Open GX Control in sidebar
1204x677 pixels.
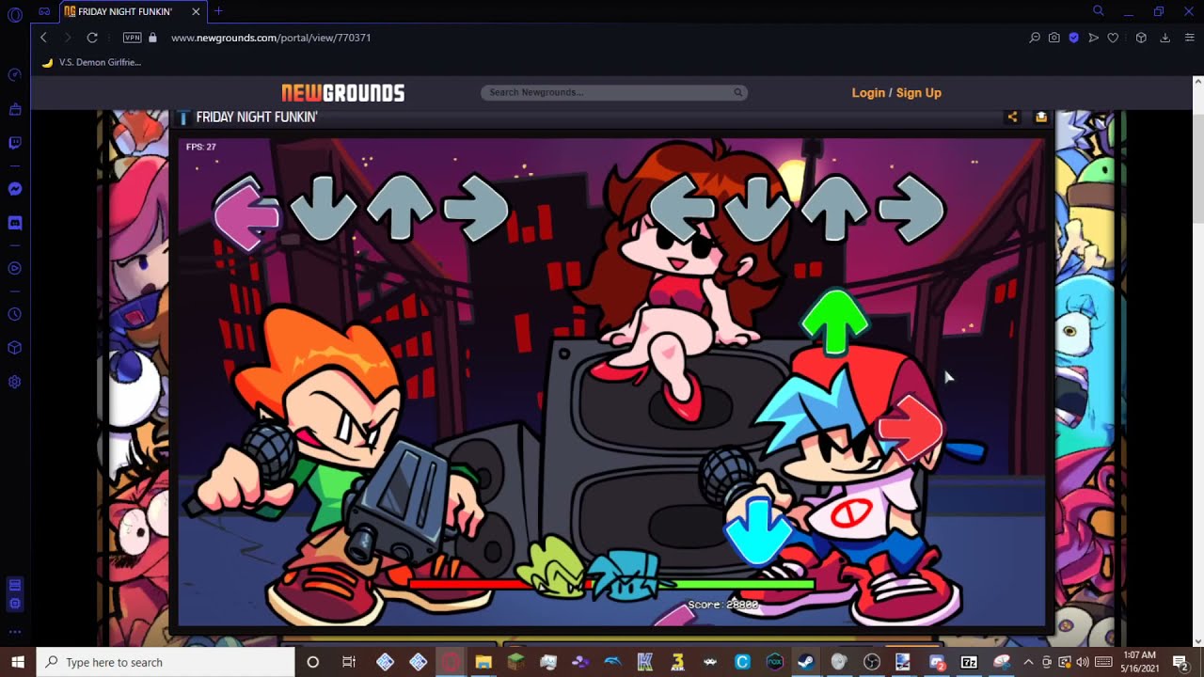(x=14, y=75)
